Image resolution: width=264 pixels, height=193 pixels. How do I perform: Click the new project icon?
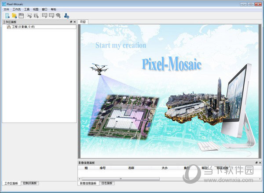7,16
